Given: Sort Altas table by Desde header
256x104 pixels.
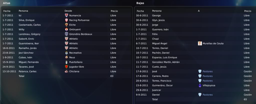Looking at the screenshot, I should click(x=68, y=11).
